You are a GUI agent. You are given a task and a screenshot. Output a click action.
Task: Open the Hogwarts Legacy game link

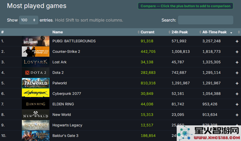click(x=67, y=125)
